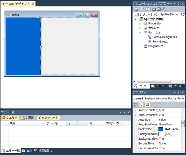The image size is (186, 155).
Task: Sort errors by 列 column
Action: [x=96, y=123]
